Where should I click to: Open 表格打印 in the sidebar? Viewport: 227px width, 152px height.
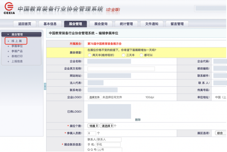[17, 56]
